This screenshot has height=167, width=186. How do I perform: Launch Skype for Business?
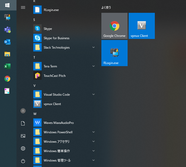pos(56,38)
